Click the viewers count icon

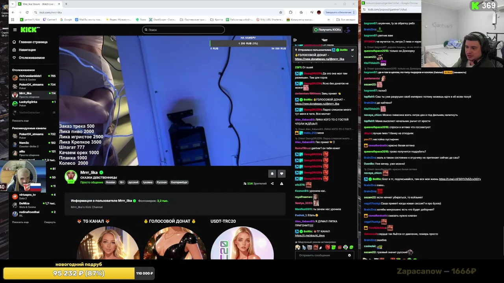click(x=245, y=184)
